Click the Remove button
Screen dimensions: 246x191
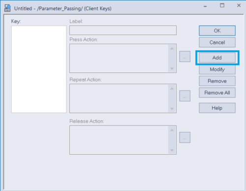(217, 81)
